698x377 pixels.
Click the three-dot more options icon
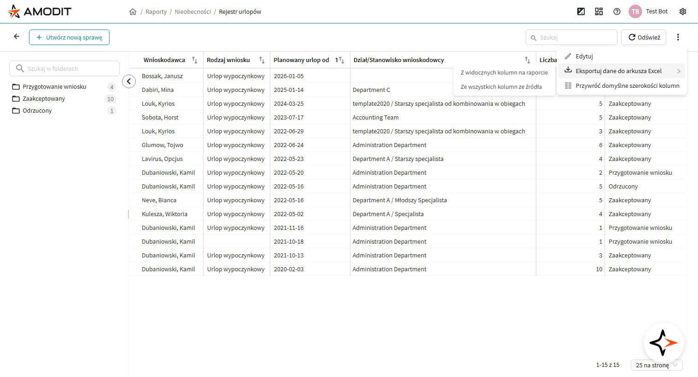pos(678,37)
